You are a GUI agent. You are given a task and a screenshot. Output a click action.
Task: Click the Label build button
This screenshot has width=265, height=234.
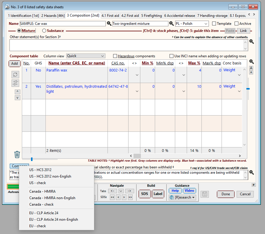158,194
